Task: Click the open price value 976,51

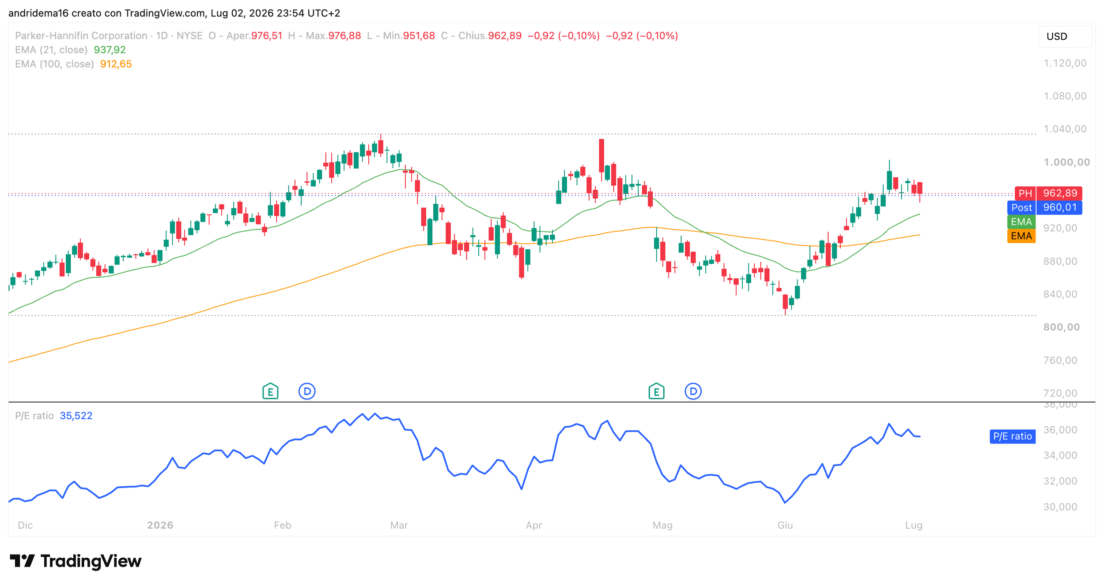Action: point(267,36)
